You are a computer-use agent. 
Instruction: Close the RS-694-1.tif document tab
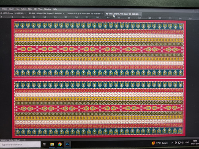tap(64, 14)
